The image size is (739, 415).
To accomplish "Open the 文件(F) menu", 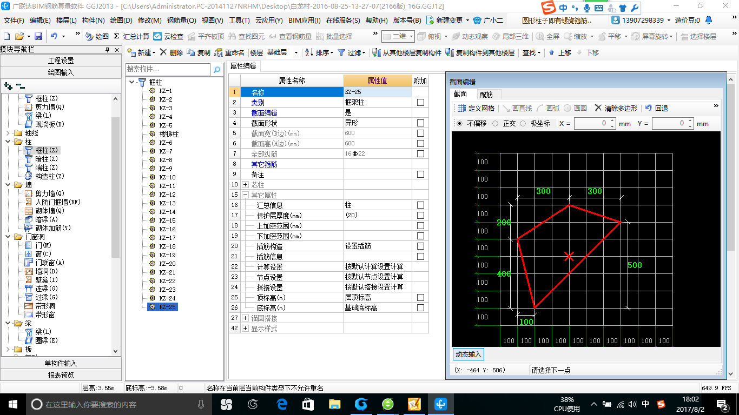I will [14, 21].
